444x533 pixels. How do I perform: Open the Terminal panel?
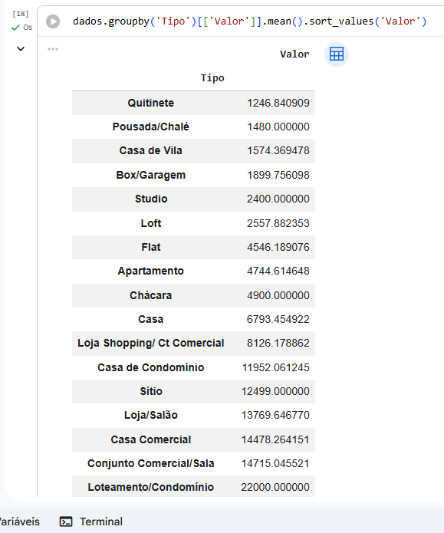tap(91, 521)
